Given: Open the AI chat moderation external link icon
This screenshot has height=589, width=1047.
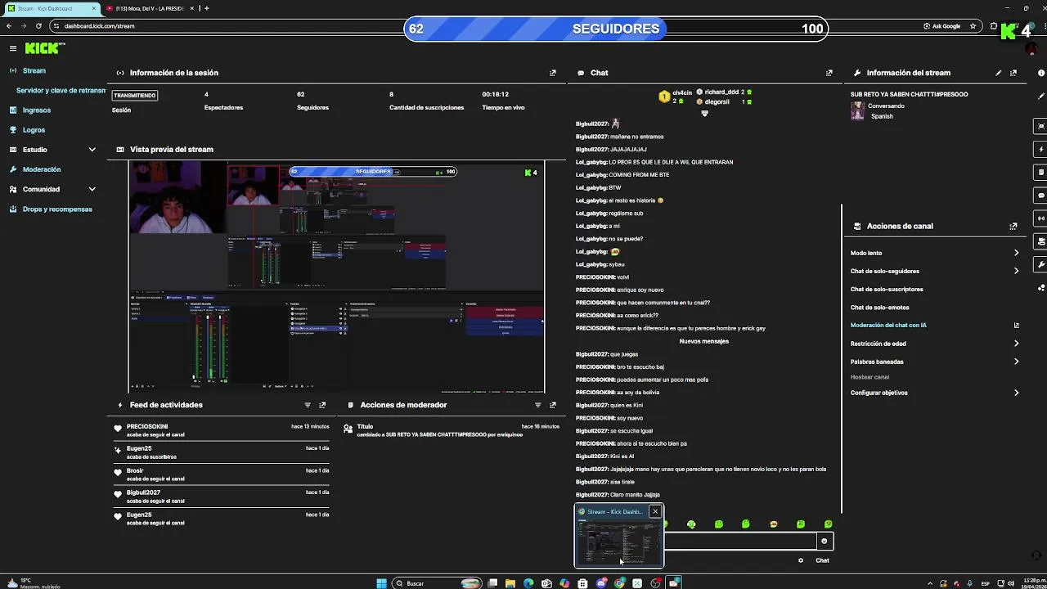Looking at the screenshot, I should tap(1017, 326).
